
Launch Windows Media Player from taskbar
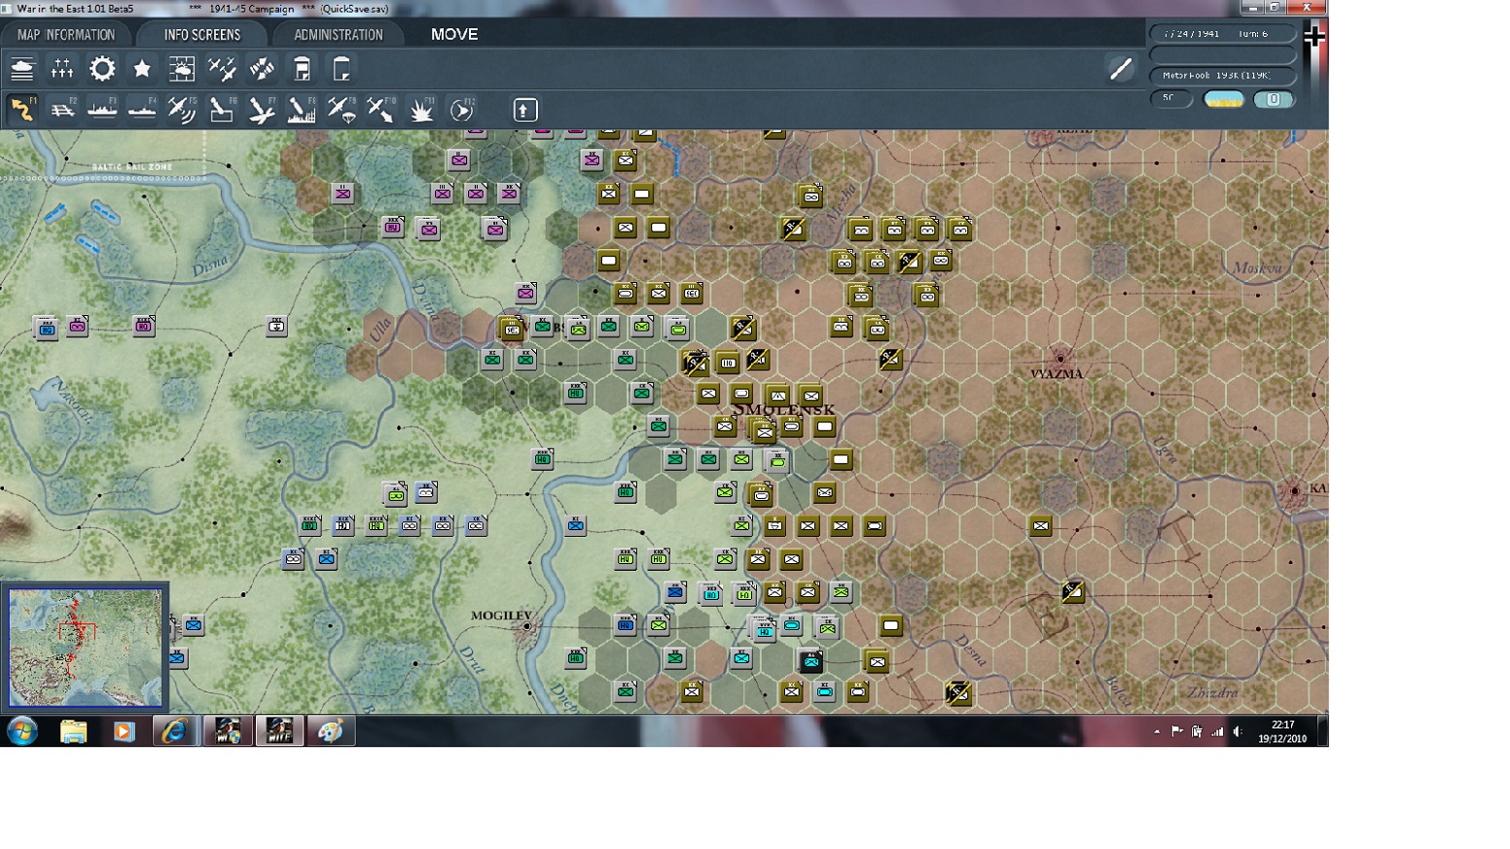click(x=124, y=730)
